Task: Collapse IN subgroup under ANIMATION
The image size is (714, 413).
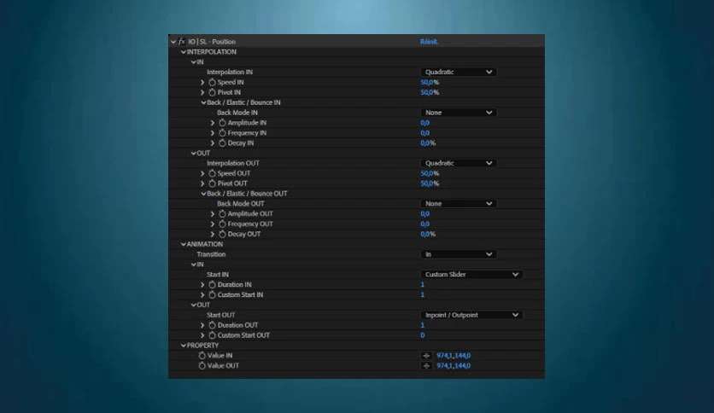Action: click(194, 265)
